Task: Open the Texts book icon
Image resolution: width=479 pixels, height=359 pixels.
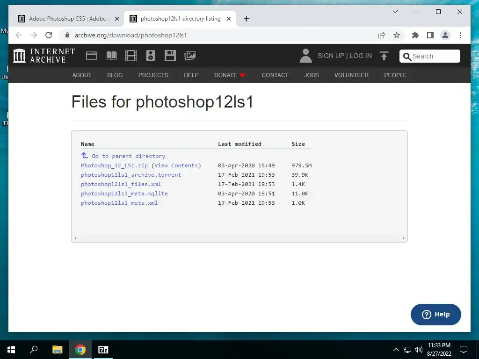Action: click(x=111, y=56)
